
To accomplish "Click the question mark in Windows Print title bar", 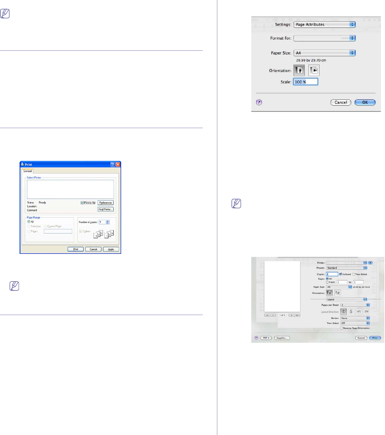I will click(x=113, y=164).
